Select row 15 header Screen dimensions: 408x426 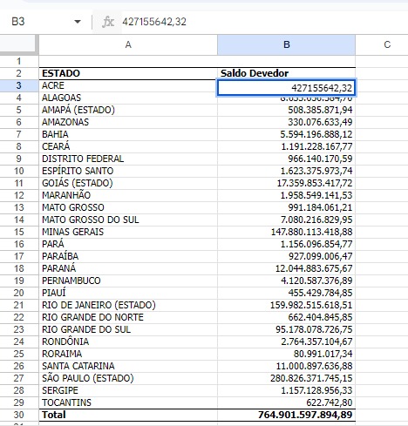pyautogui.click(x=19, y=232)
